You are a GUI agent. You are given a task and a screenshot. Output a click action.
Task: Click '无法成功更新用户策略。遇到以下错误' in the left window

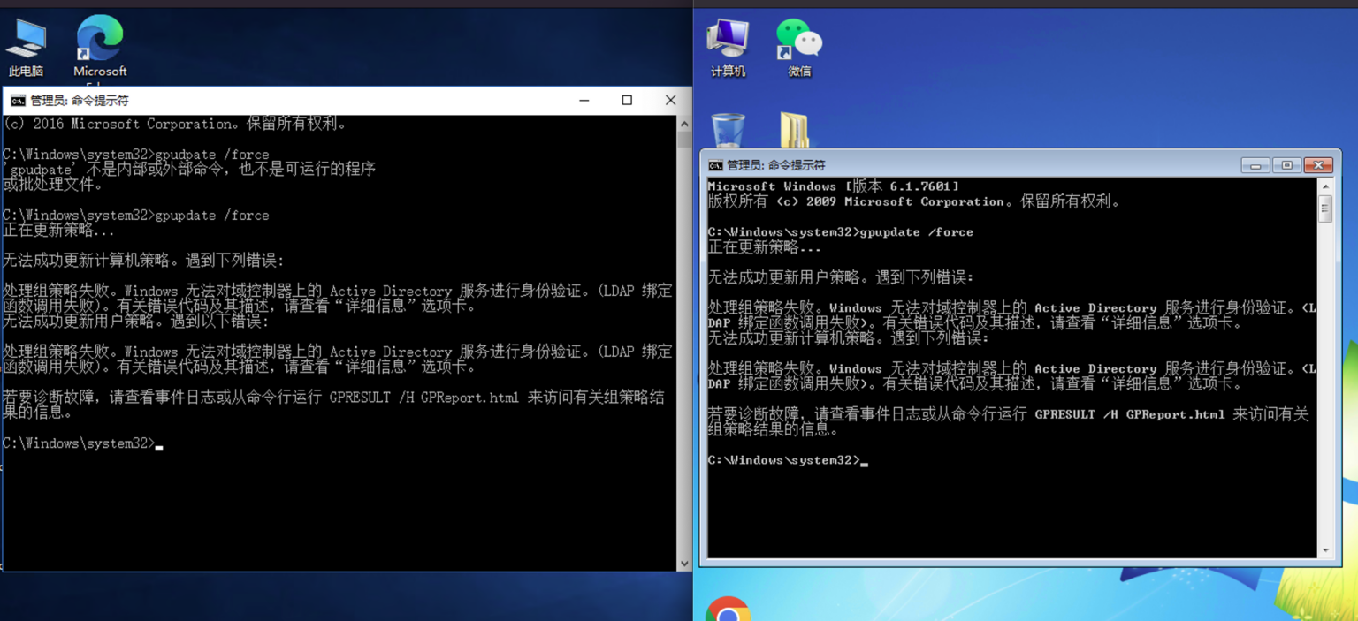click(x=135, y=322)
